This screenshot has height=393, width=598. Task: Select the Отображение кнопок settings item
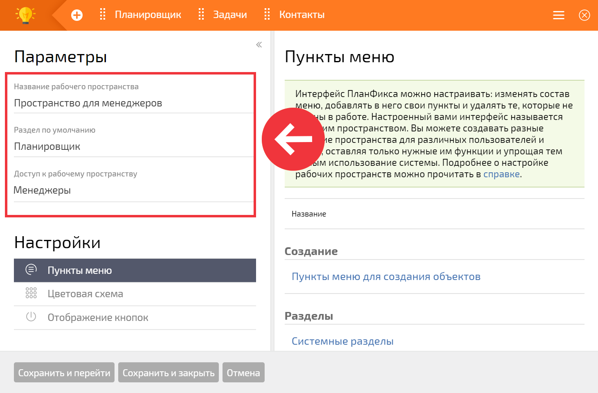pos(135,318)
